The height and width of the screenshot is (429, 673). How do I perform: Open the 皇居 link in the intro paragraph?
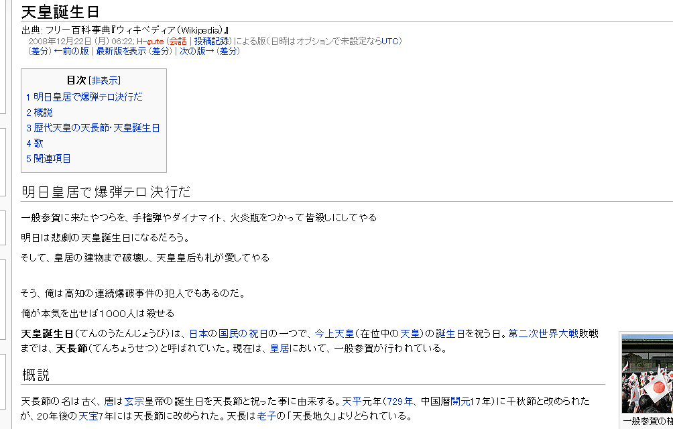coord(280,349)
